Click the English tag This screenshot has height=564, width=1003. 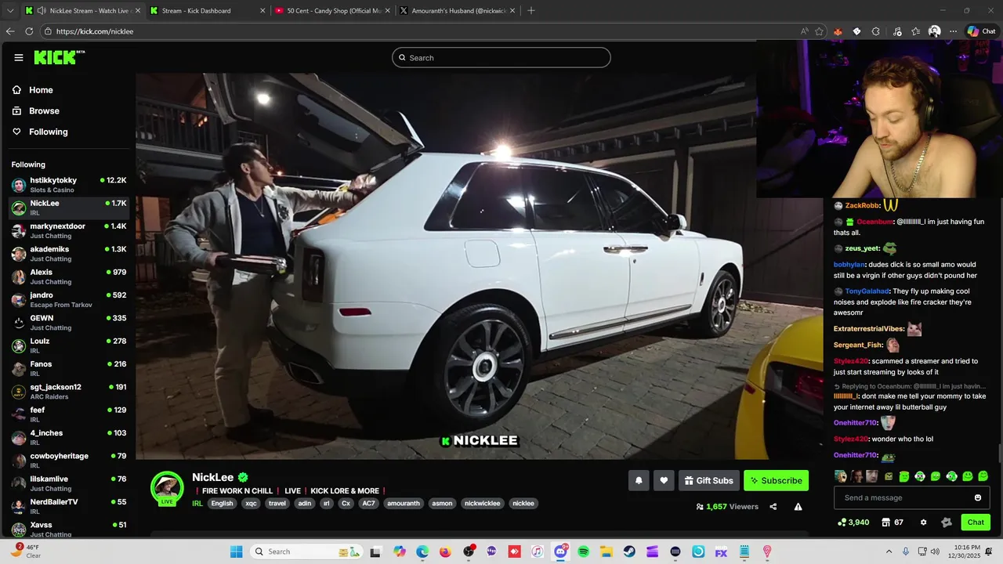222,504
